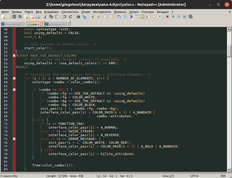
Task: Click the Undo arrow icon
Action: click(65, 17)
